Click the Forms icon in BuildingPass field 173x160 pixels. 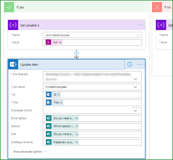[49, 118]
